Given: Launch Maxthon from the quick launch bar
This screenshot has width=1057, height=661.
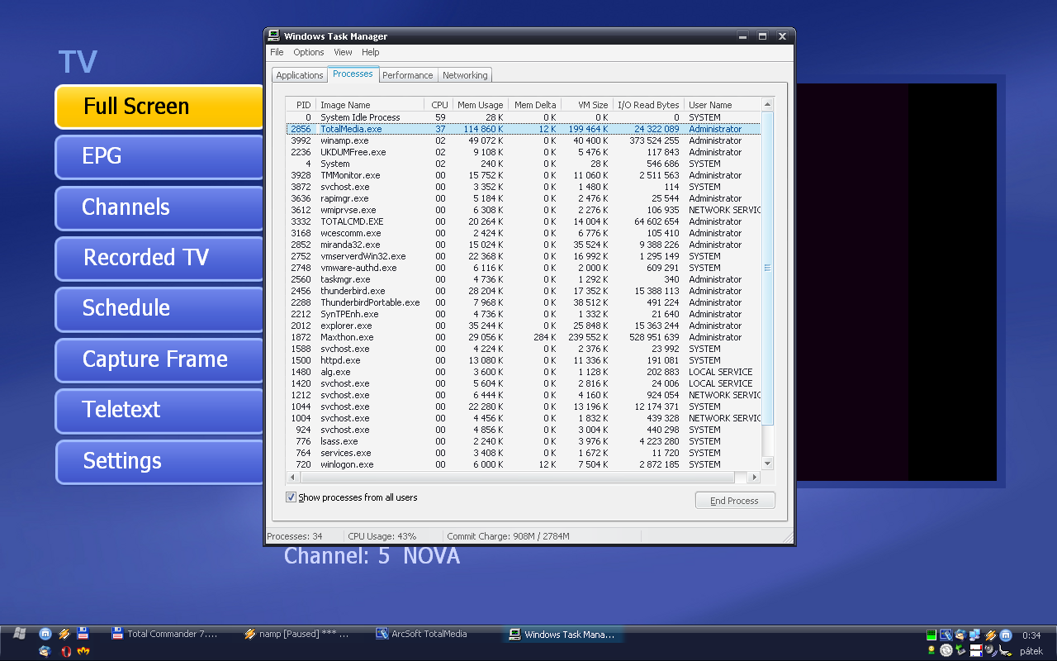Looking at the screenshot, I should point(45,634).
